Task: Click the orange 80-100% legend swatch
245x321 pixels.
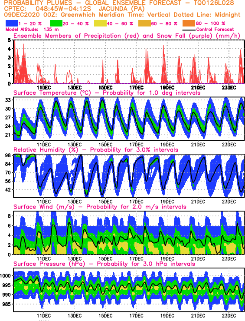Action: pos(189,23)
